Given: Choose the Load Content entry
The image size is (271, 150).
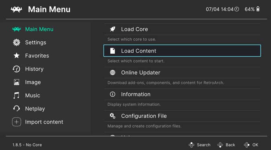Looking at the screenshot, I should (182, 51).
